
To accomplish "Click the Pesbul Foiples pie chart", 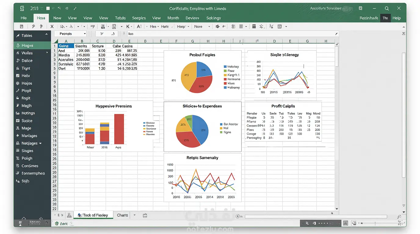I will coord(197,77).
